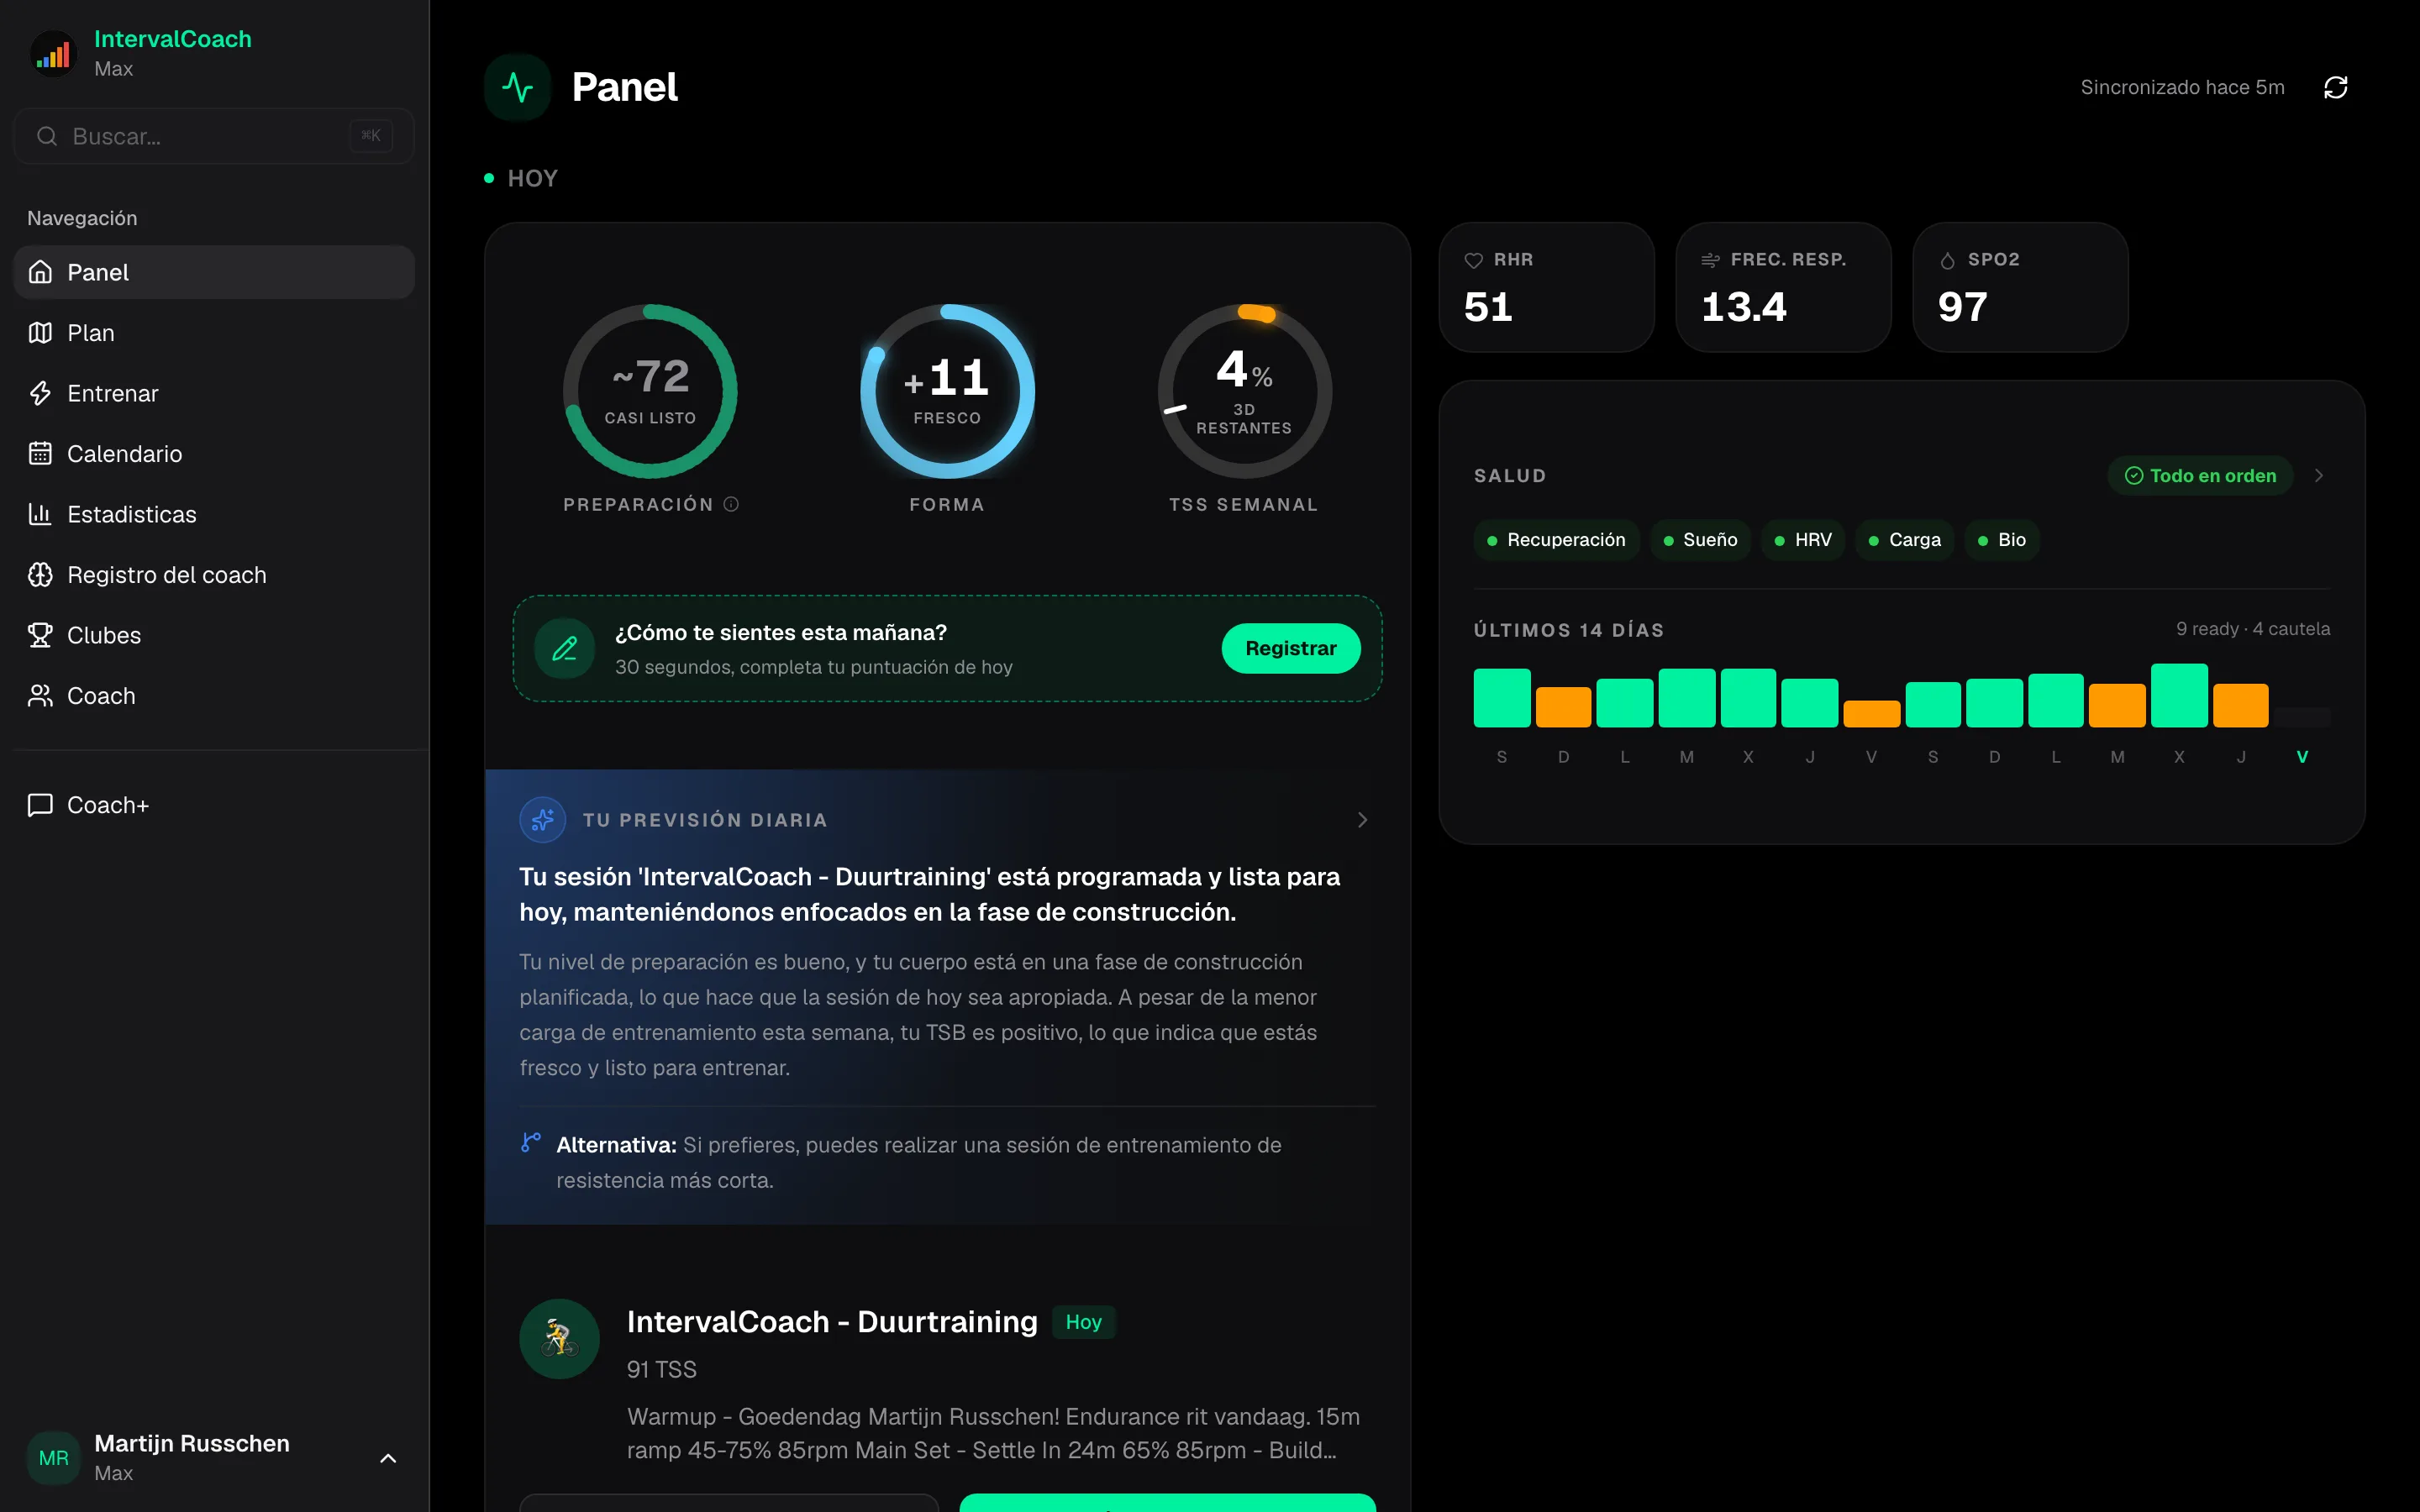Click the sparkle icon beside Tu previsión diaria
This screenshot has width=2420, height=1512.
click(x=543, y=820)
